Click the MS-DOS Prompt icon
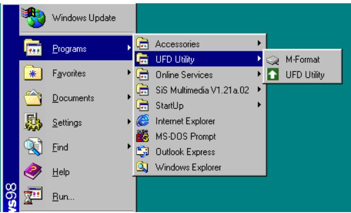 (x=142, y=136)
